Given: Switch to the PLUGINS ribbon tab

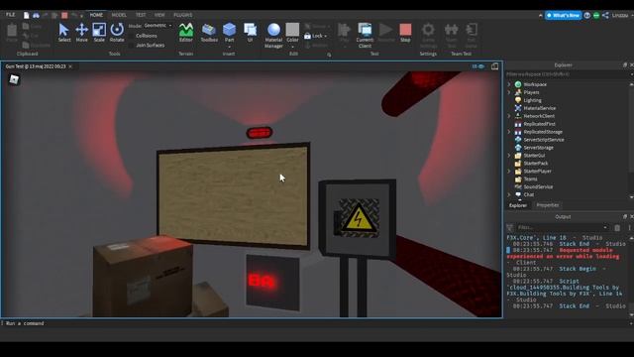Looking at the screenshot, I should click(x=183, y=15).
